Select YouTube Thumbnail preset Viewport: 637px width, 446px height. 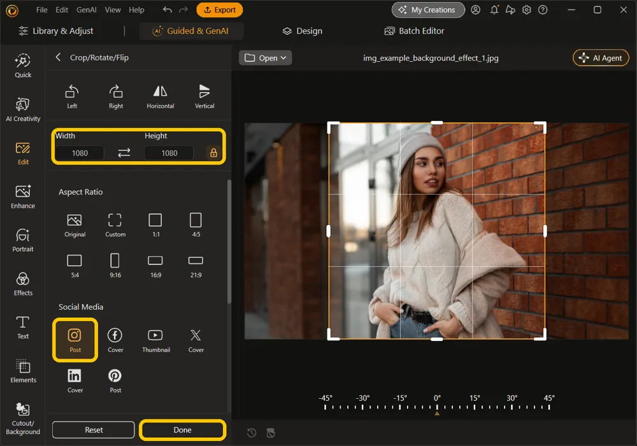click(x=155, y=340)
